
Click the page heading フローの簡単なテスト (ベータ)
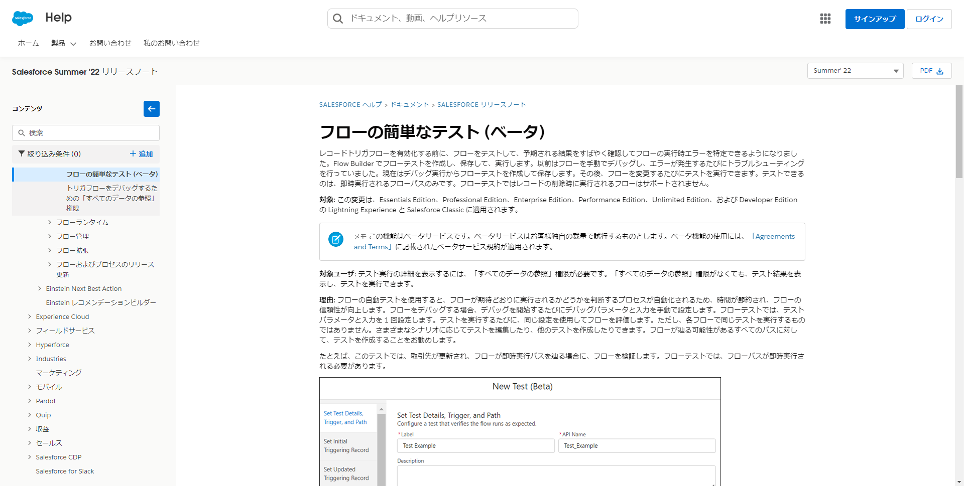coord(432,131)
